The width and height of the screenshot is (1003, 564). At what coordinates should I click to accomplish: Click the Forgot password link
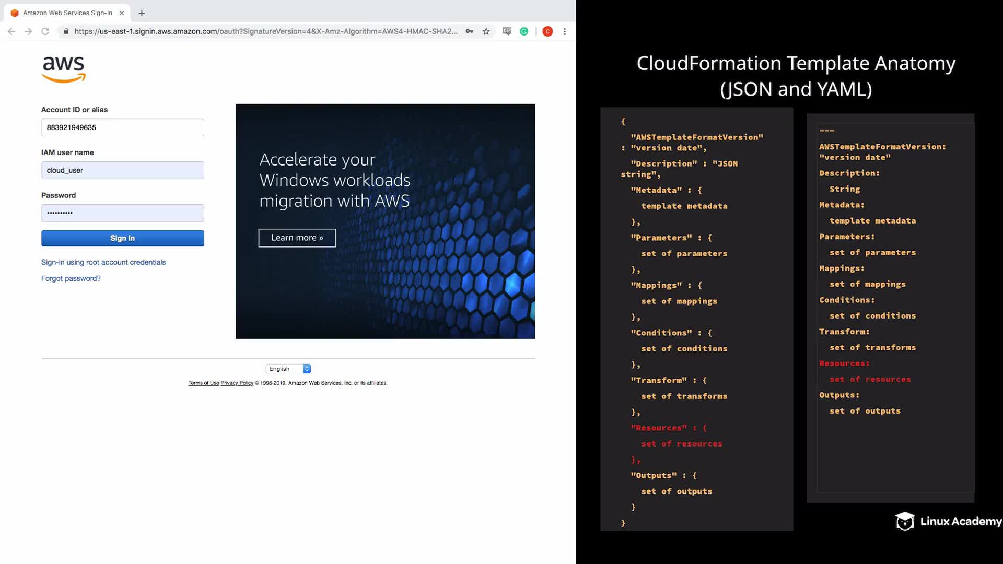[71, 278]
